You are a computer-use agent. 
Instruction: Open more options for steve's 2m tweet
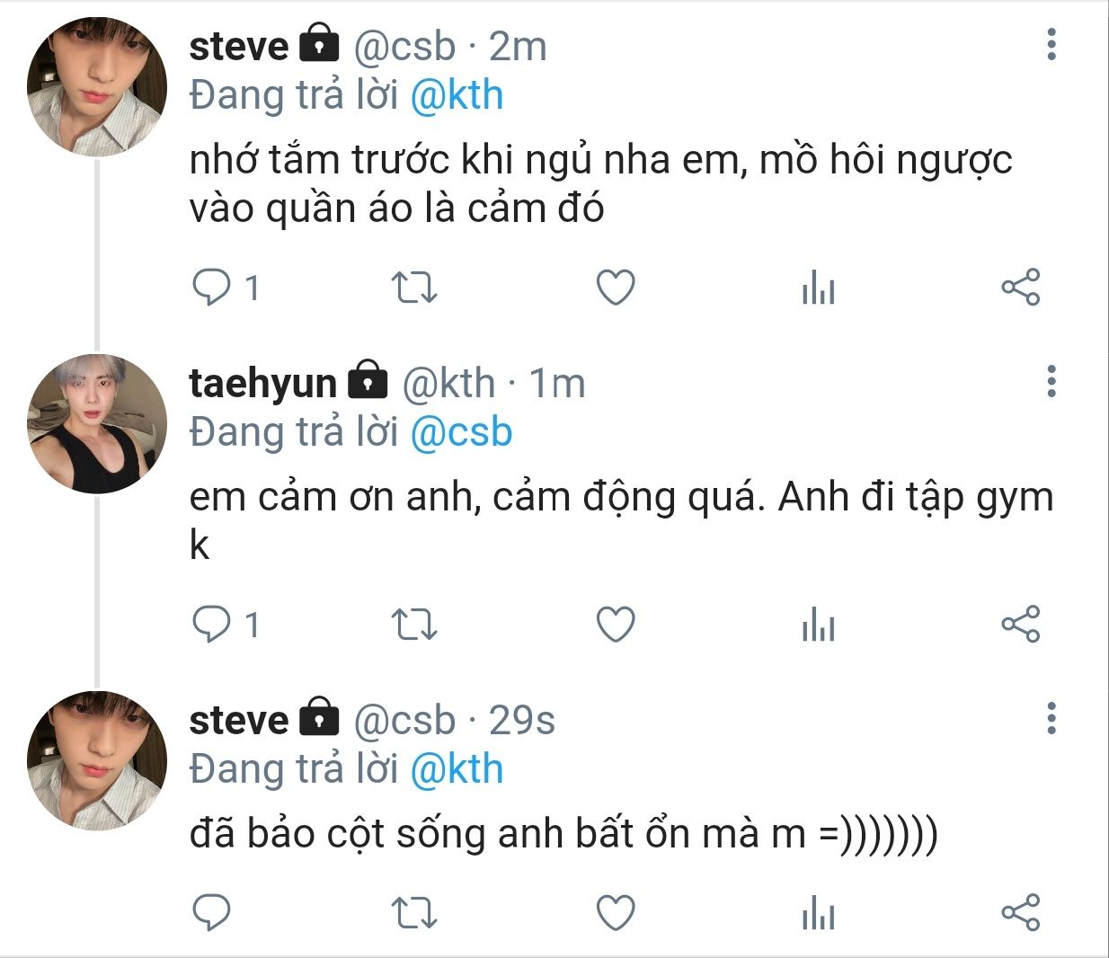1051,45
